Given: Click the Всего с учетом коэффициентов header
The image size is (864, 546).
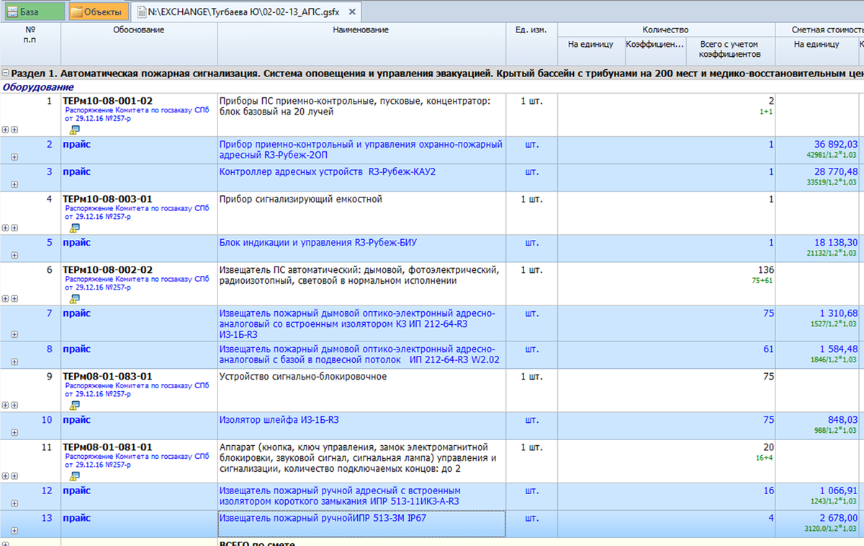Looking at the screenshot, I should tap(730, 50).
